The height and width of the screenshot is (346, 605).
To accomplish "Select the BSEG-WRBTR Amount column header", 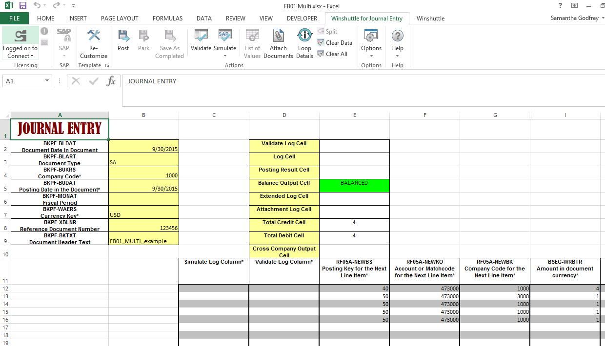I will coord(565,271).
